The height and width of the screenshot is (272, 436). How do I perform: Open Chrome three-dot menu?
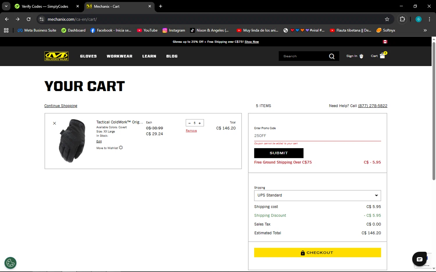429,19
